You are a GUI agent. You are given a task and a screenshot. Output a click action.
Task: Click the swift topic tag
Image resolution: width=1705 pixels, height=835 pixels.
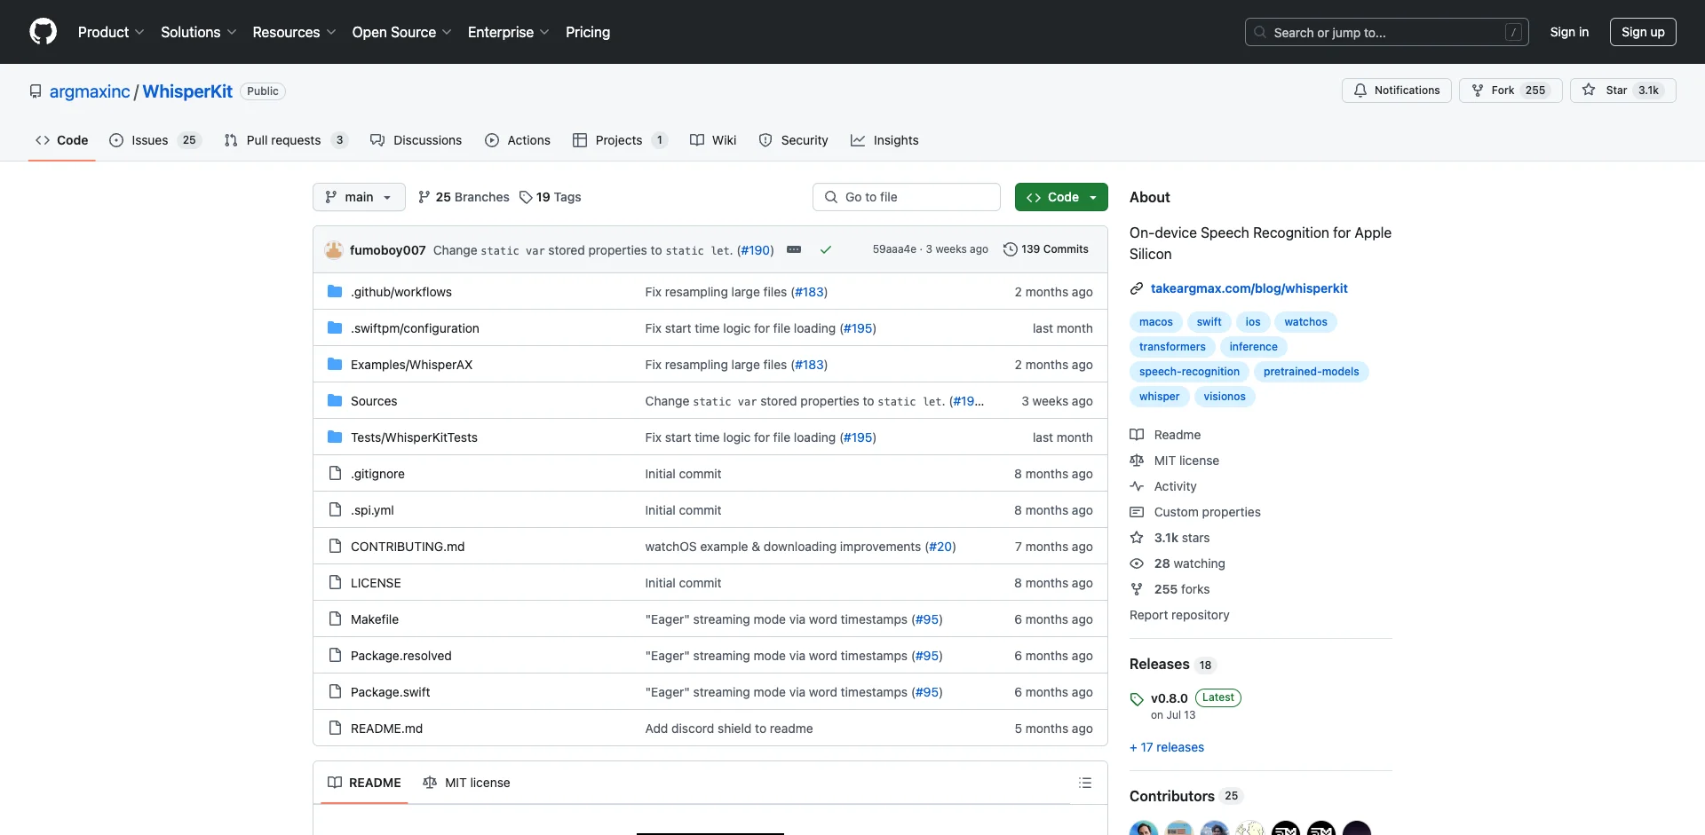[1209, 322]
